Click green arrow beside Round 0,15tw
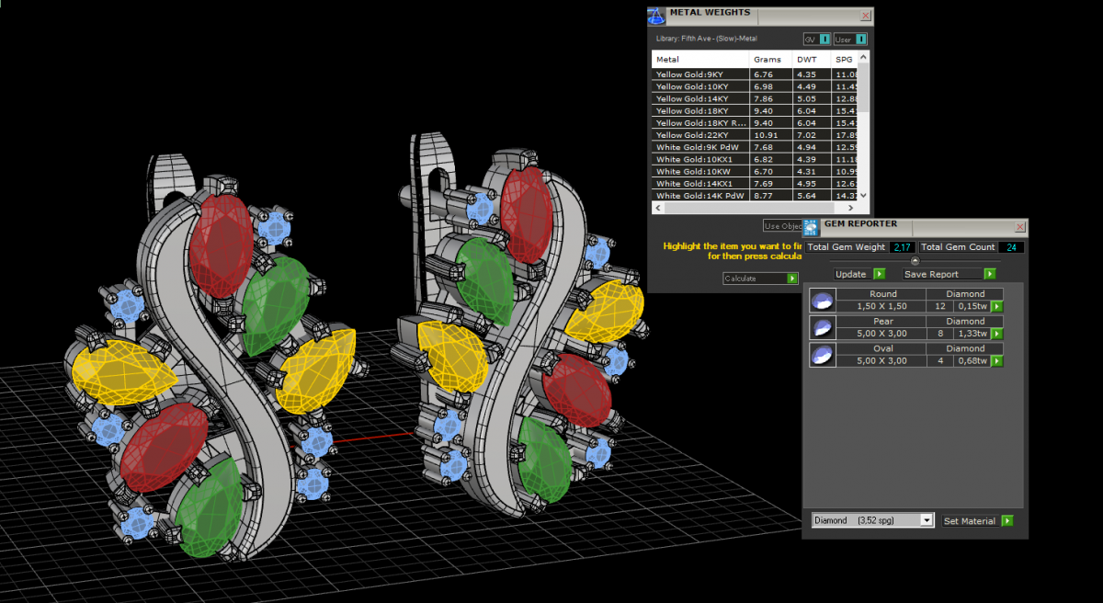Image resolution: width=1103 pixels, height=603 pixels. pos(995,306)
